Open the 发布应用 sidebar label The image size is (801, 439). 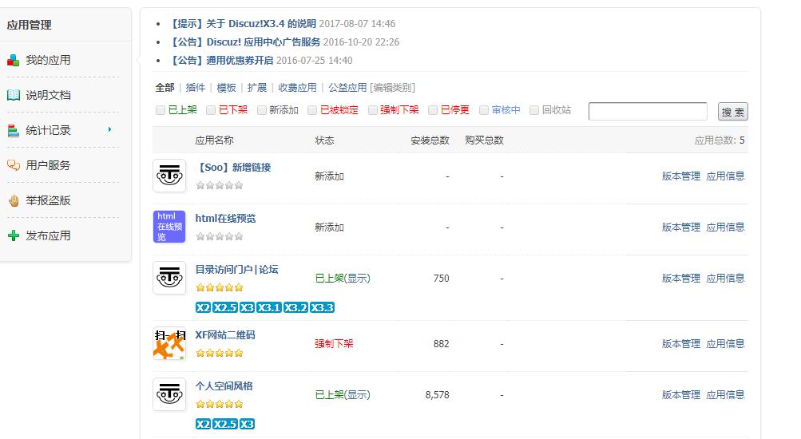[48, 235]
